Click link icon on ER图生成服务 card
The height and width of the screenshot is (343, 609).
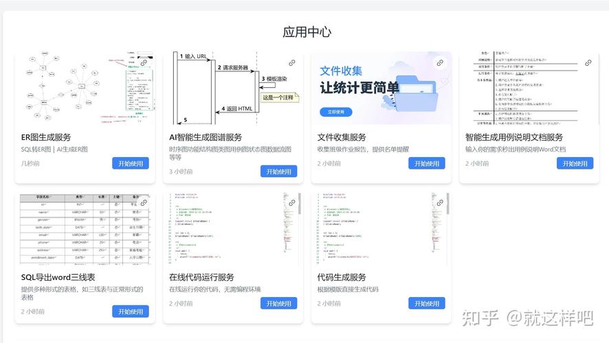144,63
